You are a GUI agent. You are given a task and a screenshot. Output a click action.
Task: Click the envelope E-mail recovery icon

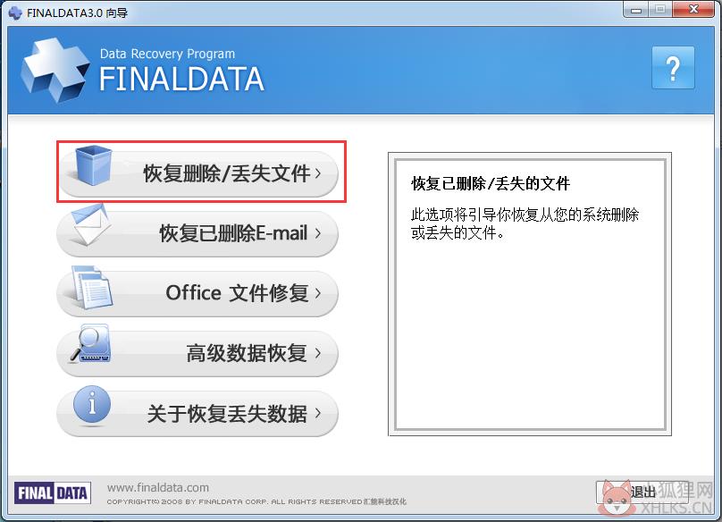pos(91,224)
